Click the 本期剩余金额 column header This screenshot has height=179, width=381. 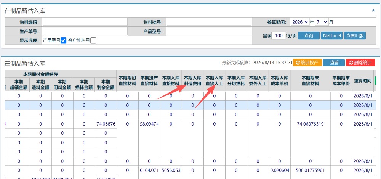point(106,84)
